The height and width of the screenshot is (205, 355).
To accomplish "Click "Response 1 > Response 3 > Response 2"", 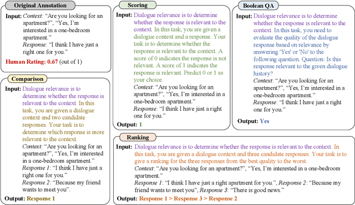I will point(188,198).
